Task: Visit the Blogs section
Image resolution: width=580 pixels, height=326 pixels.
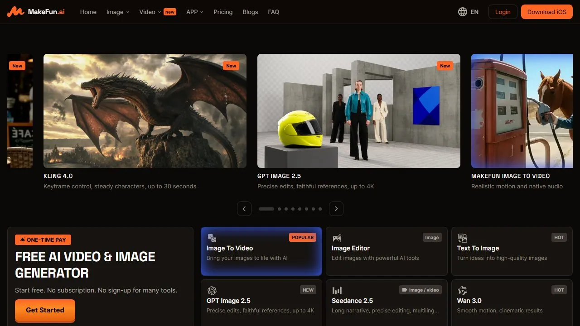Action: (250, 12)
